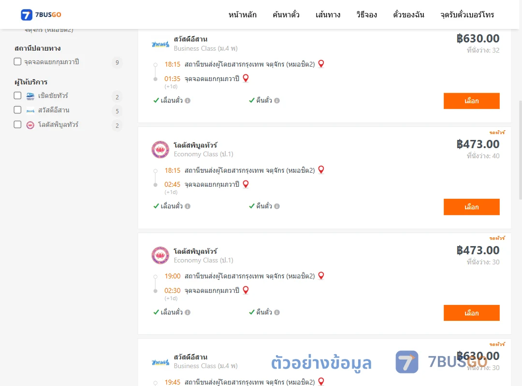Click สวัสดีอีสาน logo on ฿630 18:15 card
This screenshot has height=386, width=522.
[x=160, y=44]
